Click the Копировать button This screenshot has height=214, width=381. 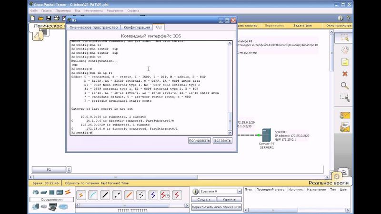[x=199, y=140]
